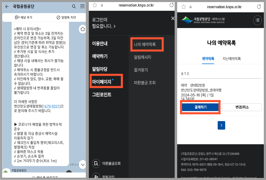The image size is (266, 180).
Task: Open 즐겨찾기 submenu item
Action: tap(141, 70)
